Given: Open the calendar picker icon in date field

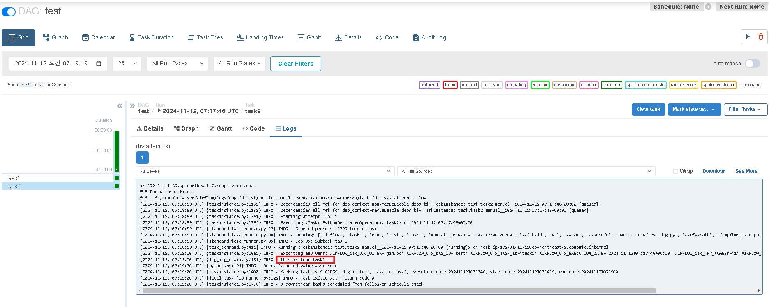Looking at the screenshot, I should coord(99,64).
